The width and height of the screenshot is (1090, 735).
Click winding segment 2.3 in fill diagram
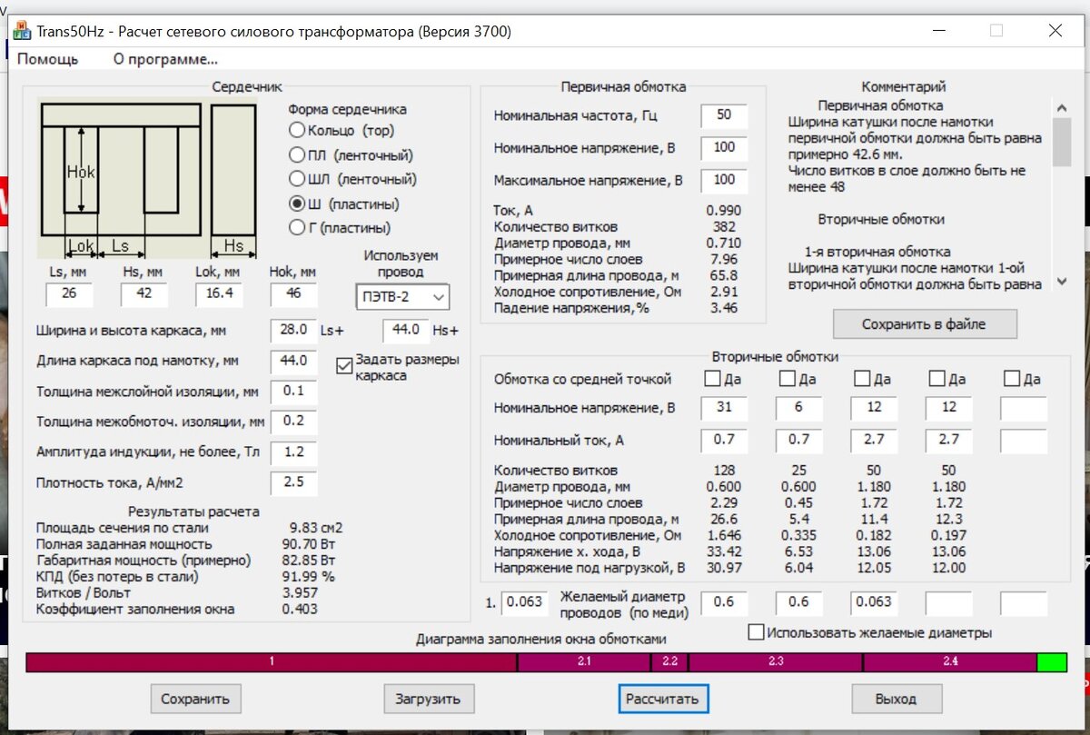click(x=775, y=662)
